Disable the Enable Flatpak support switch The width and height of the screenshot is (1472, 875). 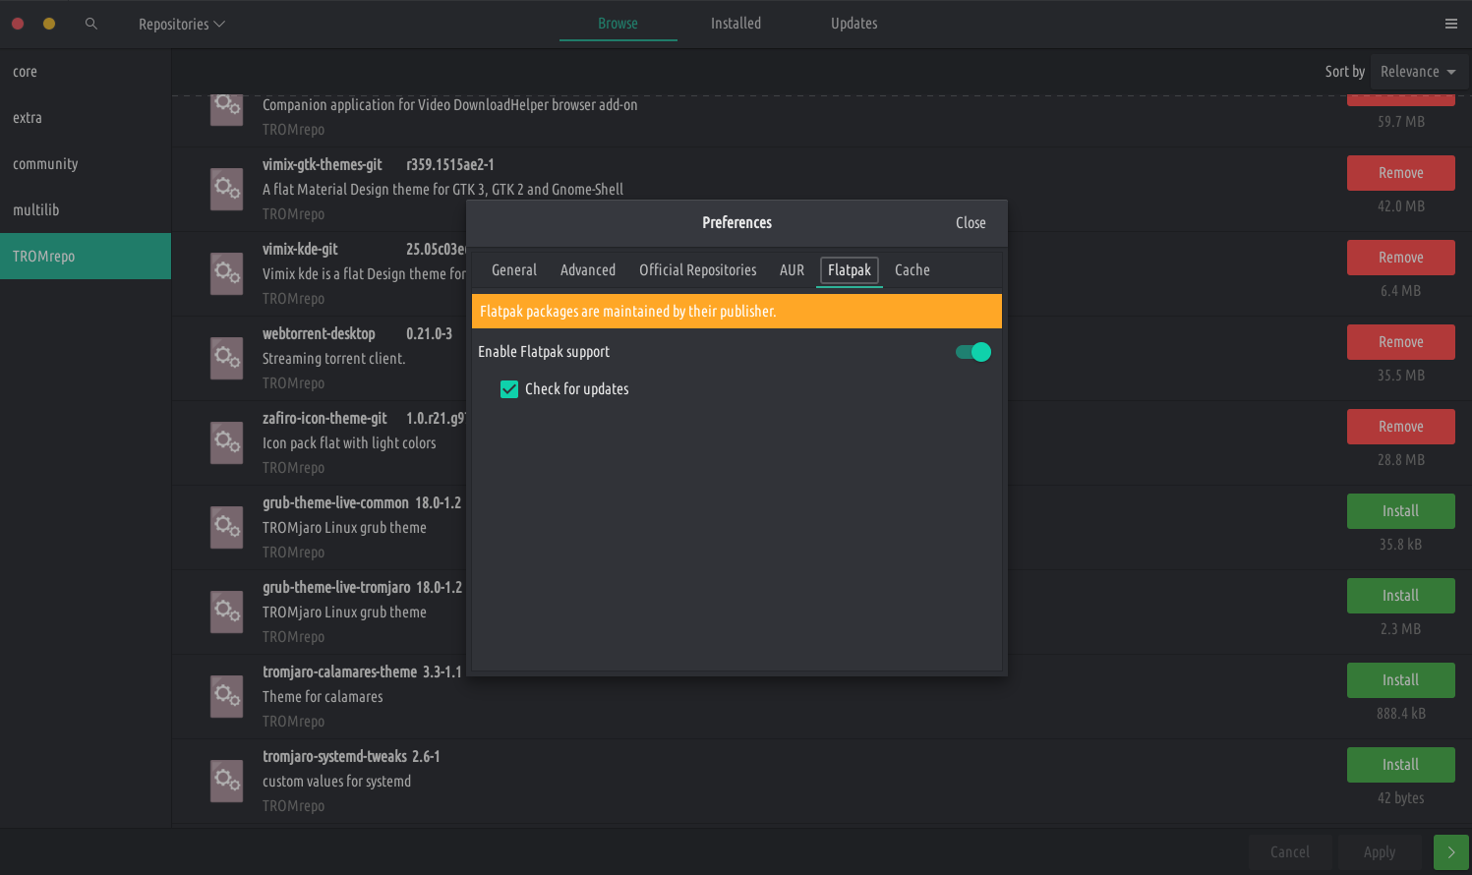click(972, 352)
